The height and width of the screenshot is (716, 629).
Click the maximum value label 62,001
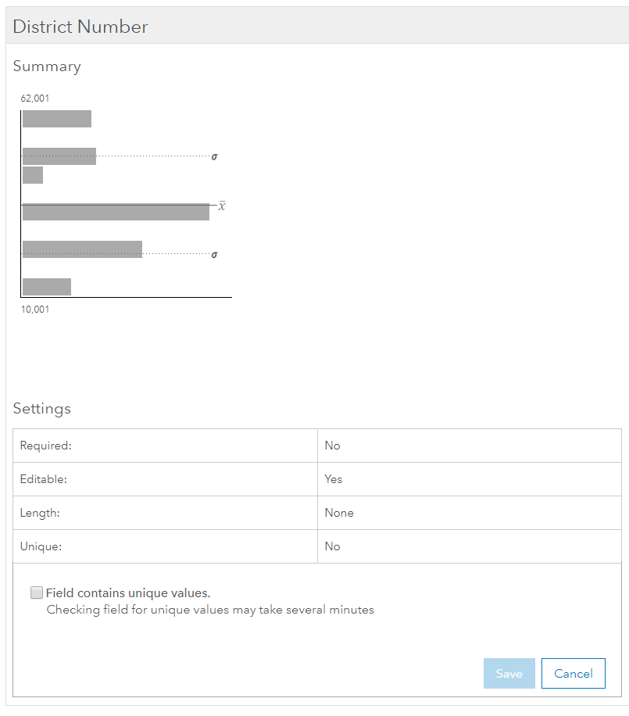pyautogui.click(x=35, y=98)
